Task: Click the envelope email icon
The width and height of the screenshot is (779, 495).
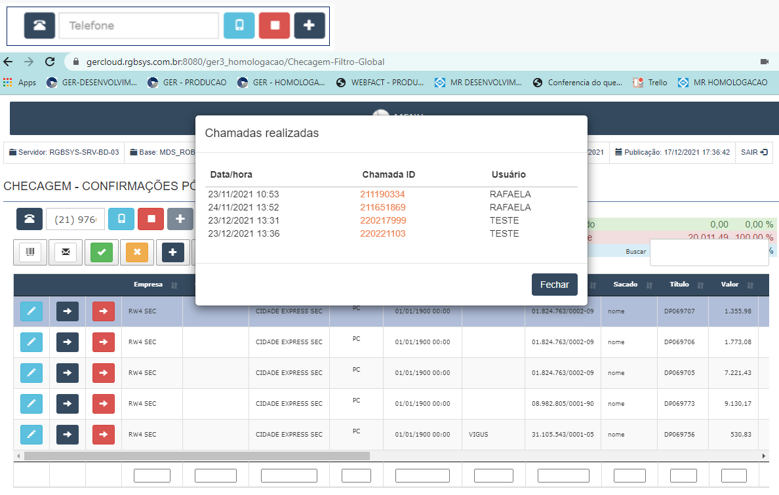Action: coord(66,252)
